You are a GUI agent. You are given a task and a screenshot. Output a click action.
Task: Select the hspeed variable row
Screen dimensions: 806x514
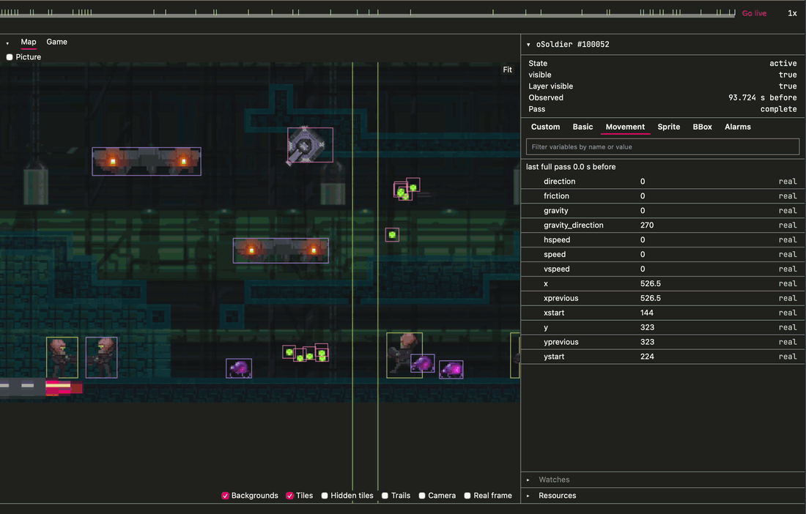pyautogui.click(x=663, y=240)
